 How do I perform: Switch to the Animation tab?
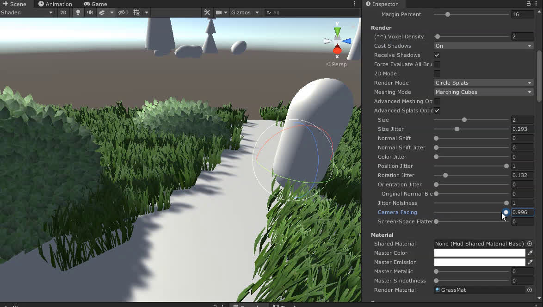pos(55,4)
